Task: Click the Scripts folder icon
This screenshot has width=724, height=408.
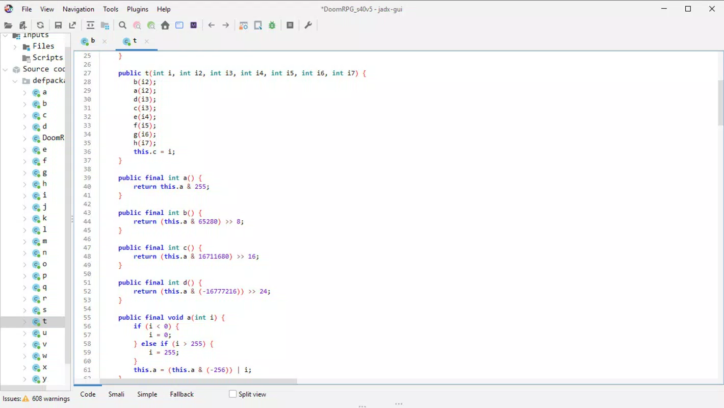Action: [x=27, y=58]
